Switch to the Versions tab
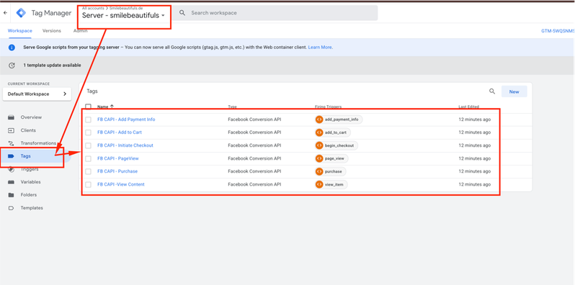 [52, 31]
